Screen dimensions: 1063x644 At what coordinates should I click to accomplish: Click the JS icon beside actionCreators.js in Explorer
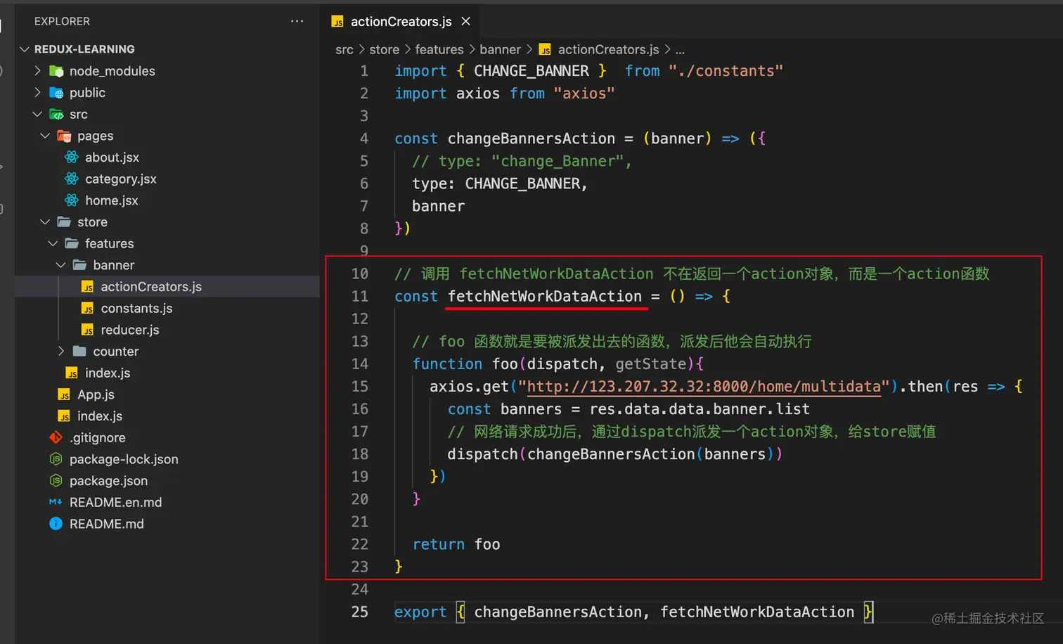click(87, 287)
